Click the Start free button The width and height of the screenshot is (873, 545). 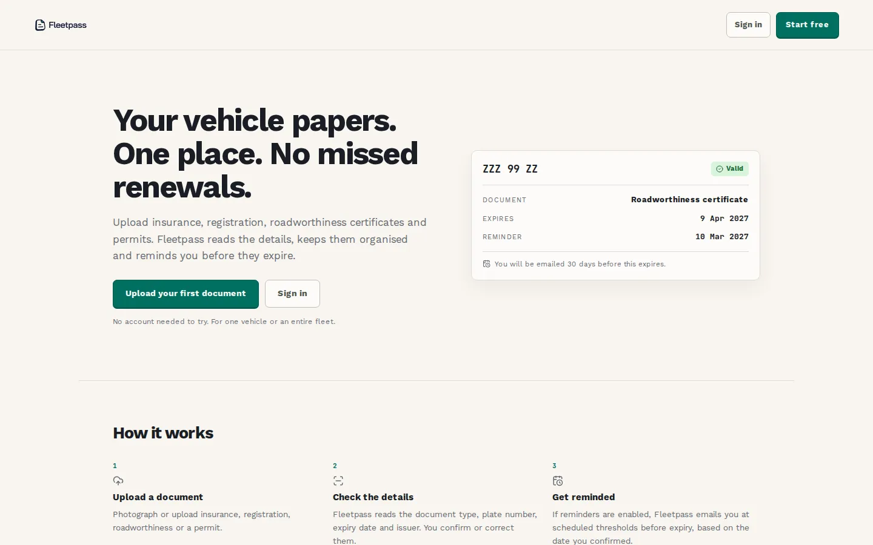(807, 25)
